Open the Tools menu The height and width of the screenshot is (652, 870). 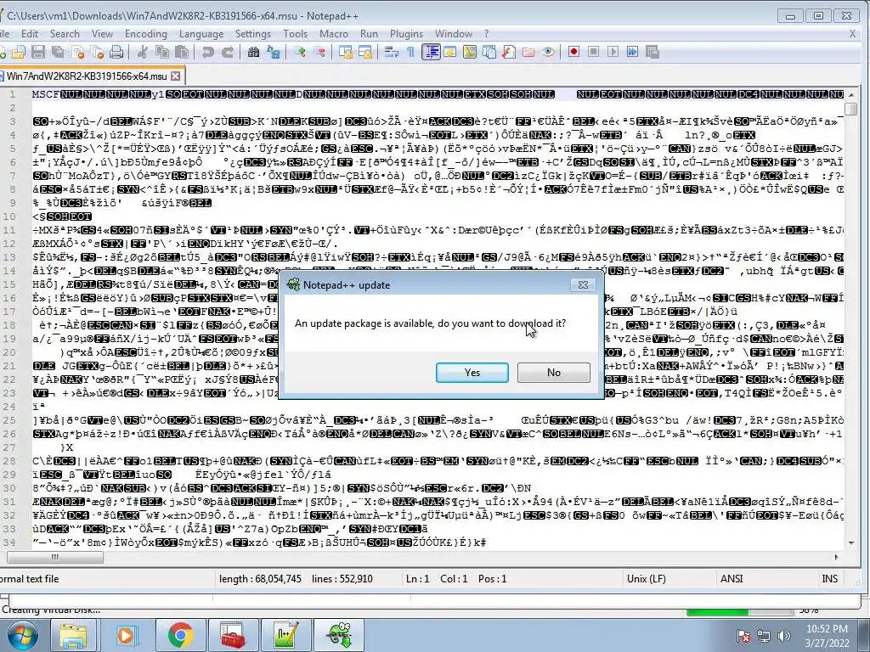click(x=295, y=34)
